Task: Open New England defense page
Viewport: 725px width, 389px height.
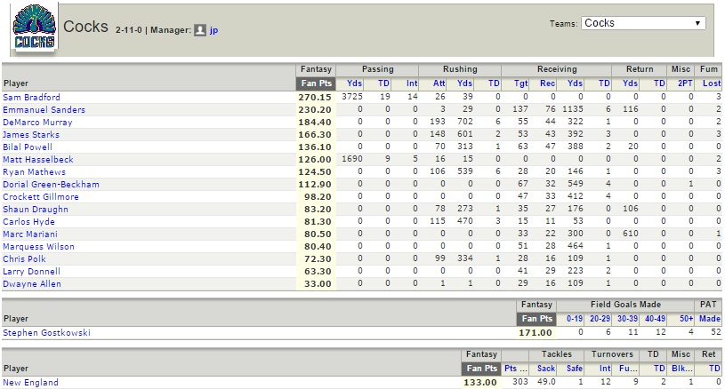Action: 30,383
